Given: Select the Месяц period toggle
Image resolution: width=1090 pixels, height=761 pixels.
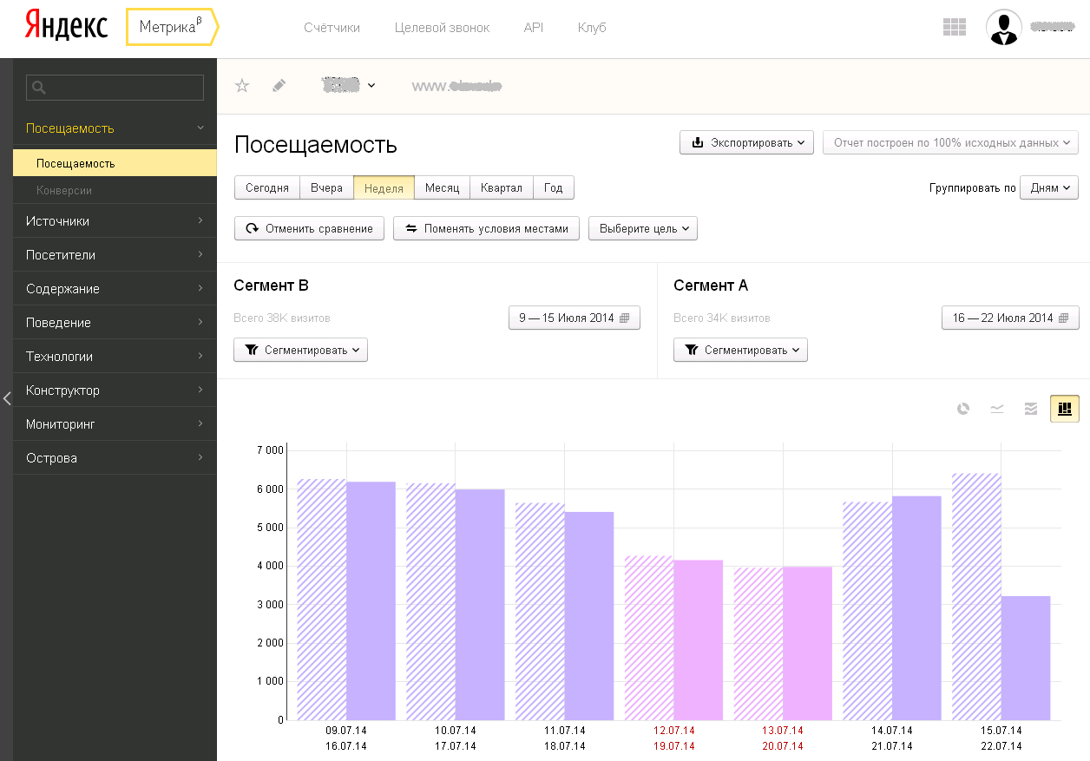Looking at the screenshot, I should (442, 188).
